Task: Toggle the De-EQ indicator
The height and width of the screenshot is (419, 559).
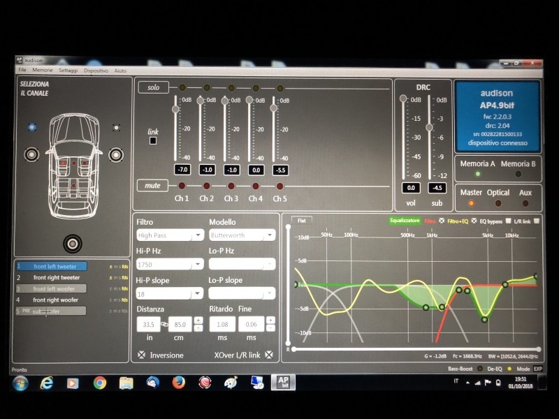Action: (509, 369)
